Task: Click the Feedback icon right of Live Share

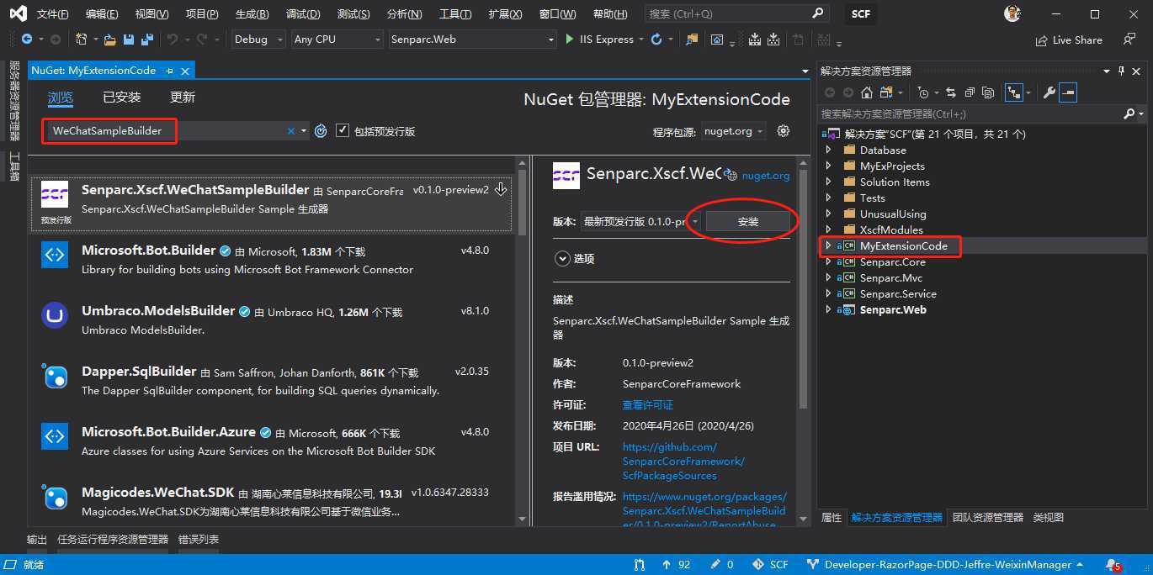Action: (x=1129, y=40)
